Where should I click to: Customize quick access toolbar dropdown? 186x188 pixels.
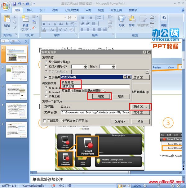click(x=34, y=4)
